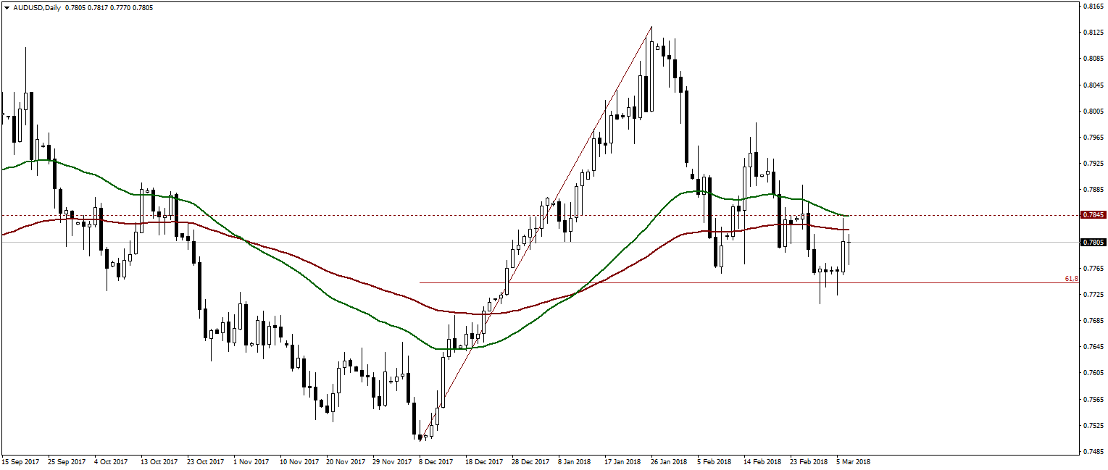Click the 0.7965 price scale label
This screenshot has width=1108, height=470.
tap(1093, 138)
